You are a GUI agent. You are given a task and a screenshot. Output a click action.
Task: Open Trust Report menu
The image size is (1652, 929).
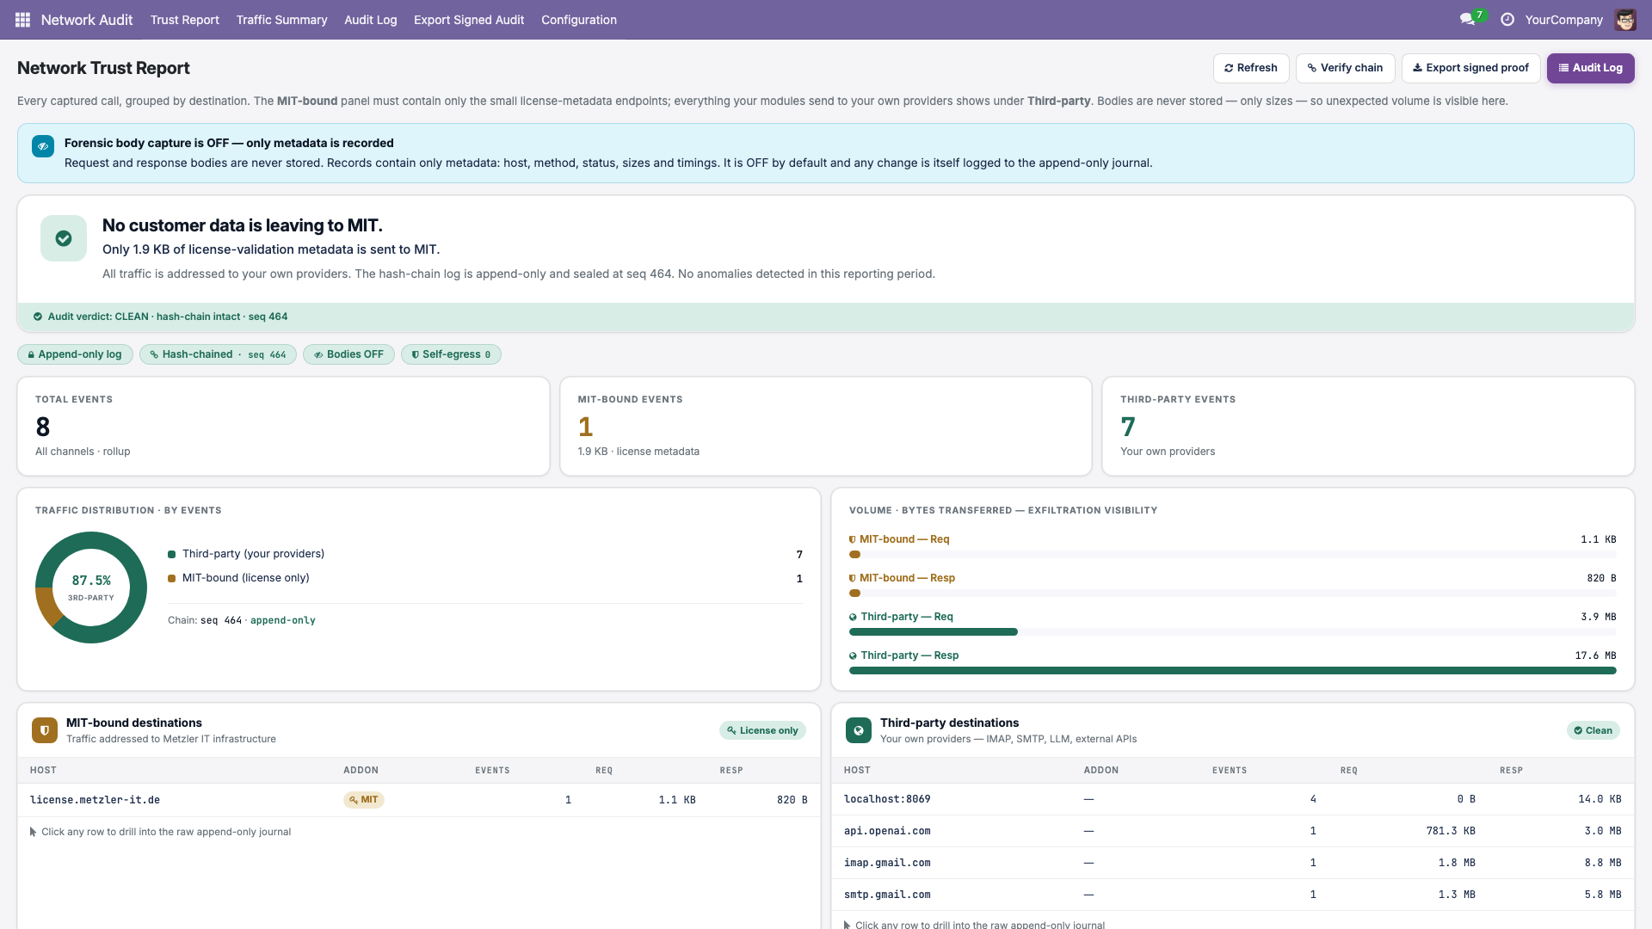[185, 19]
